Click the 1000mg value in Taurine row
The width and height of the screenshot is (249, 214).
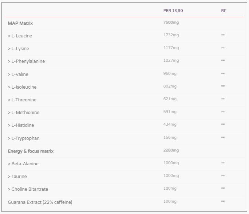click(x=171, y=176)
